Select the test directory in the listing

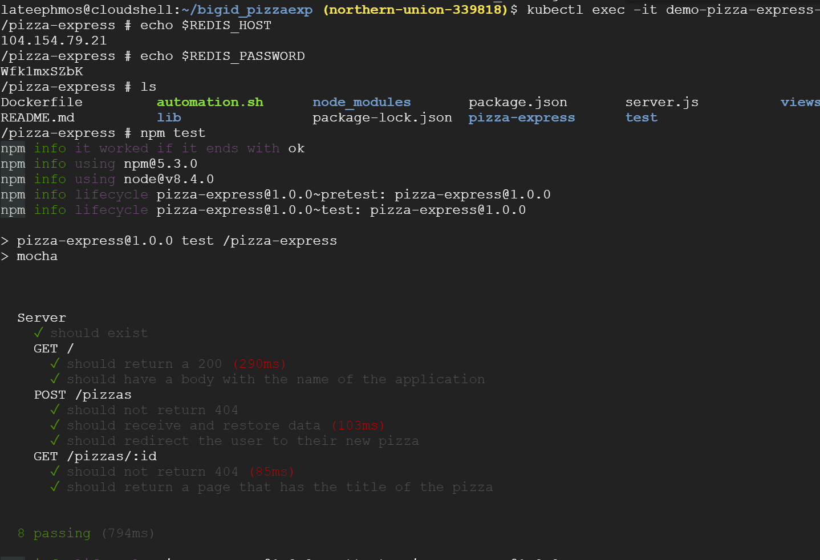click(641, 117)
